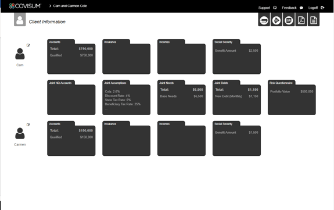334x210 pixels.
Task: Click the play arrow circular icon
Action: pos(276,20)
